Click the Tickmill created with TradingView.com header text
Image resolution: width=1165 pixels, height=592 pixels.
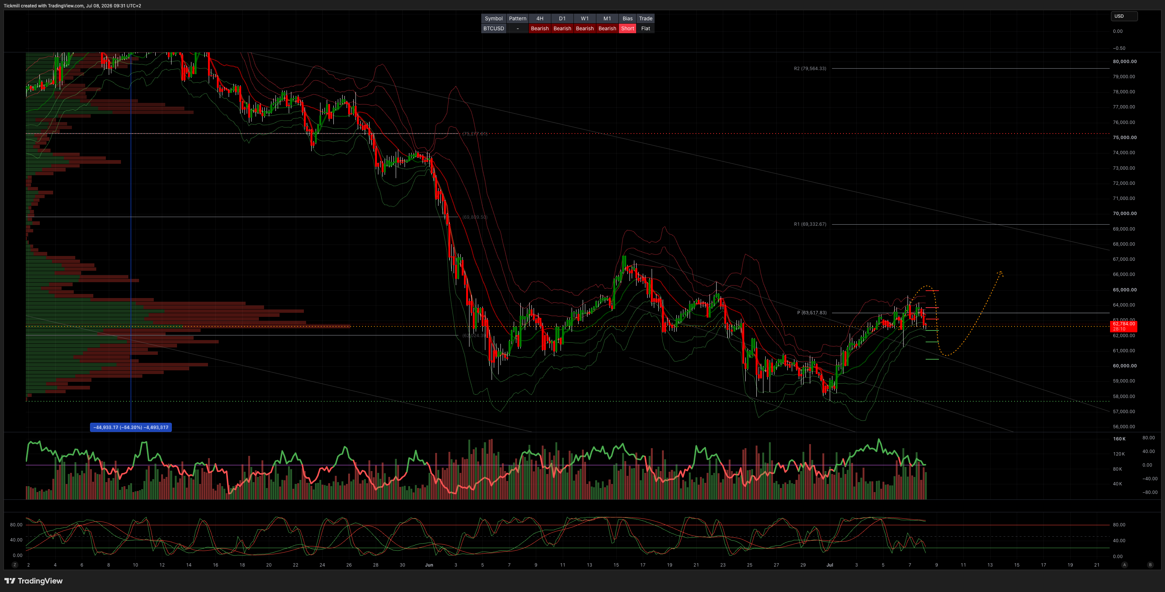click(x=72, y=6)
